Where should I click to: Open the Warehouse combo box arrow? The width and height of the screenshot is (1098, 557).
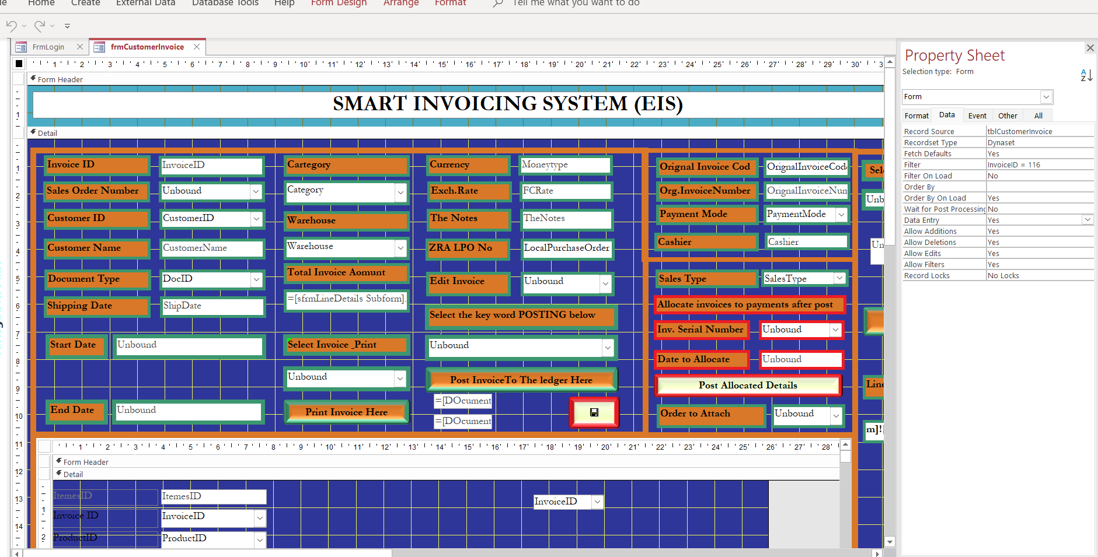[400, 248]
